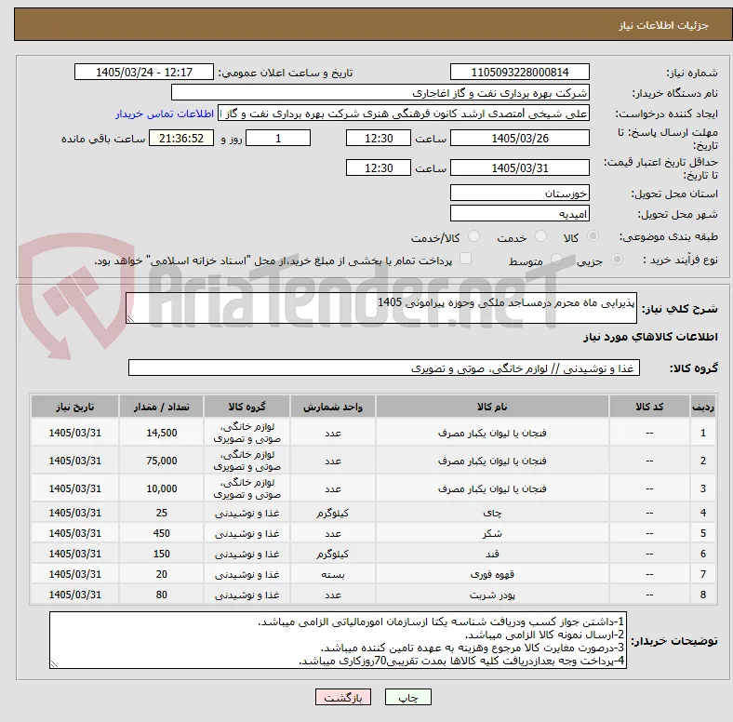The image size is (733, 722).
Task: Click the قهوه فوری item name cell
Action: click(492, 574)
